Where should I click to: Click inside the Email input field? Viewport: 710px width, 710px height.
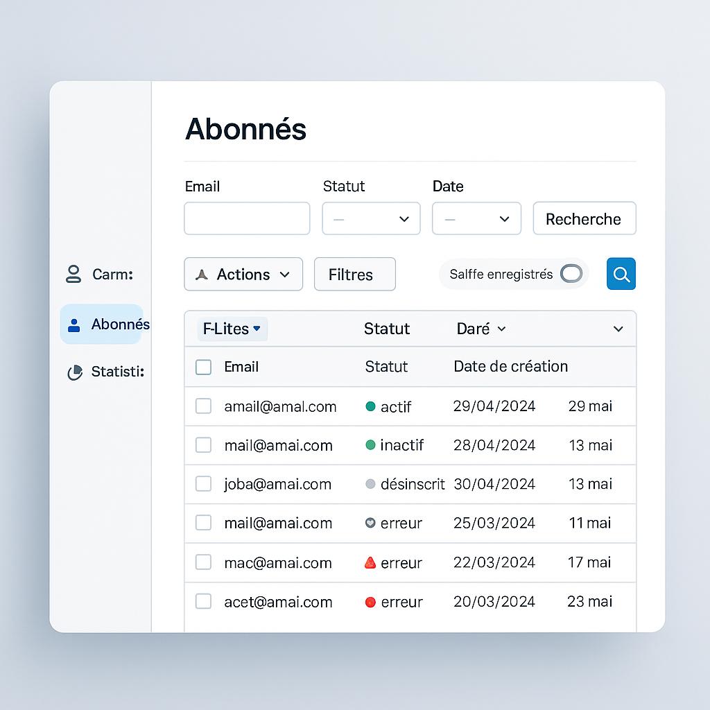click(x=247, y=218)
